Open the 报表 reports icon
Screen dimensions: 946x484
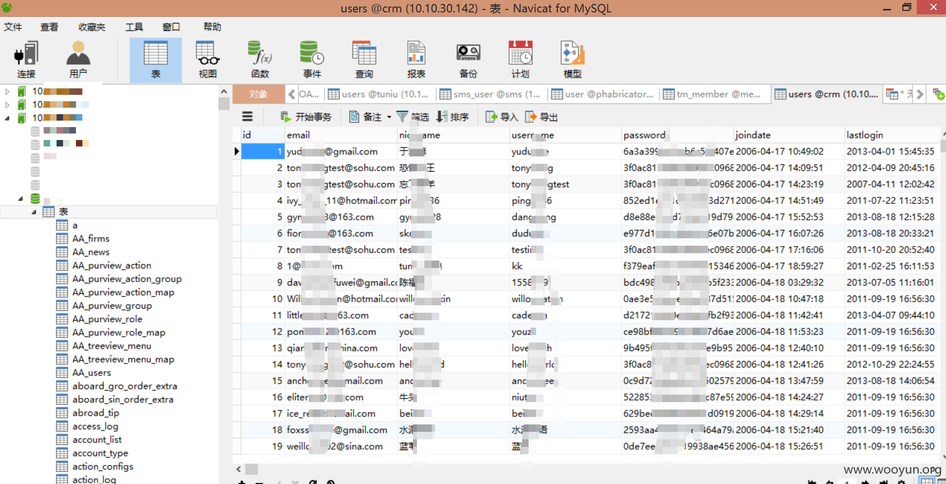tap(416, 60)
